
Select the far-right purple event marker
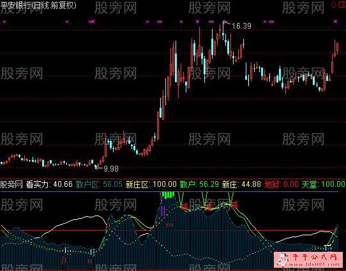(x=335, y=22)
